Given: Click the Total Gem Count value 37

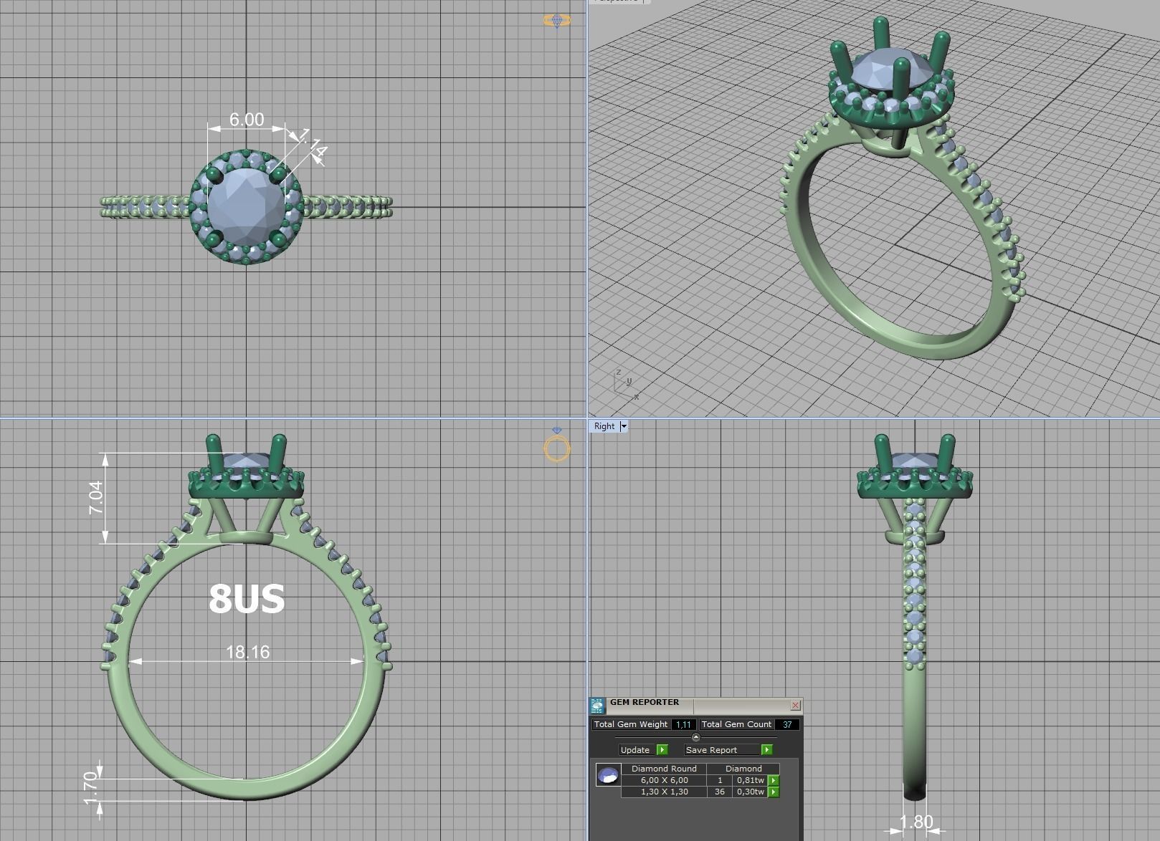Looking at the screenshot, I should [x=787, y=724].
